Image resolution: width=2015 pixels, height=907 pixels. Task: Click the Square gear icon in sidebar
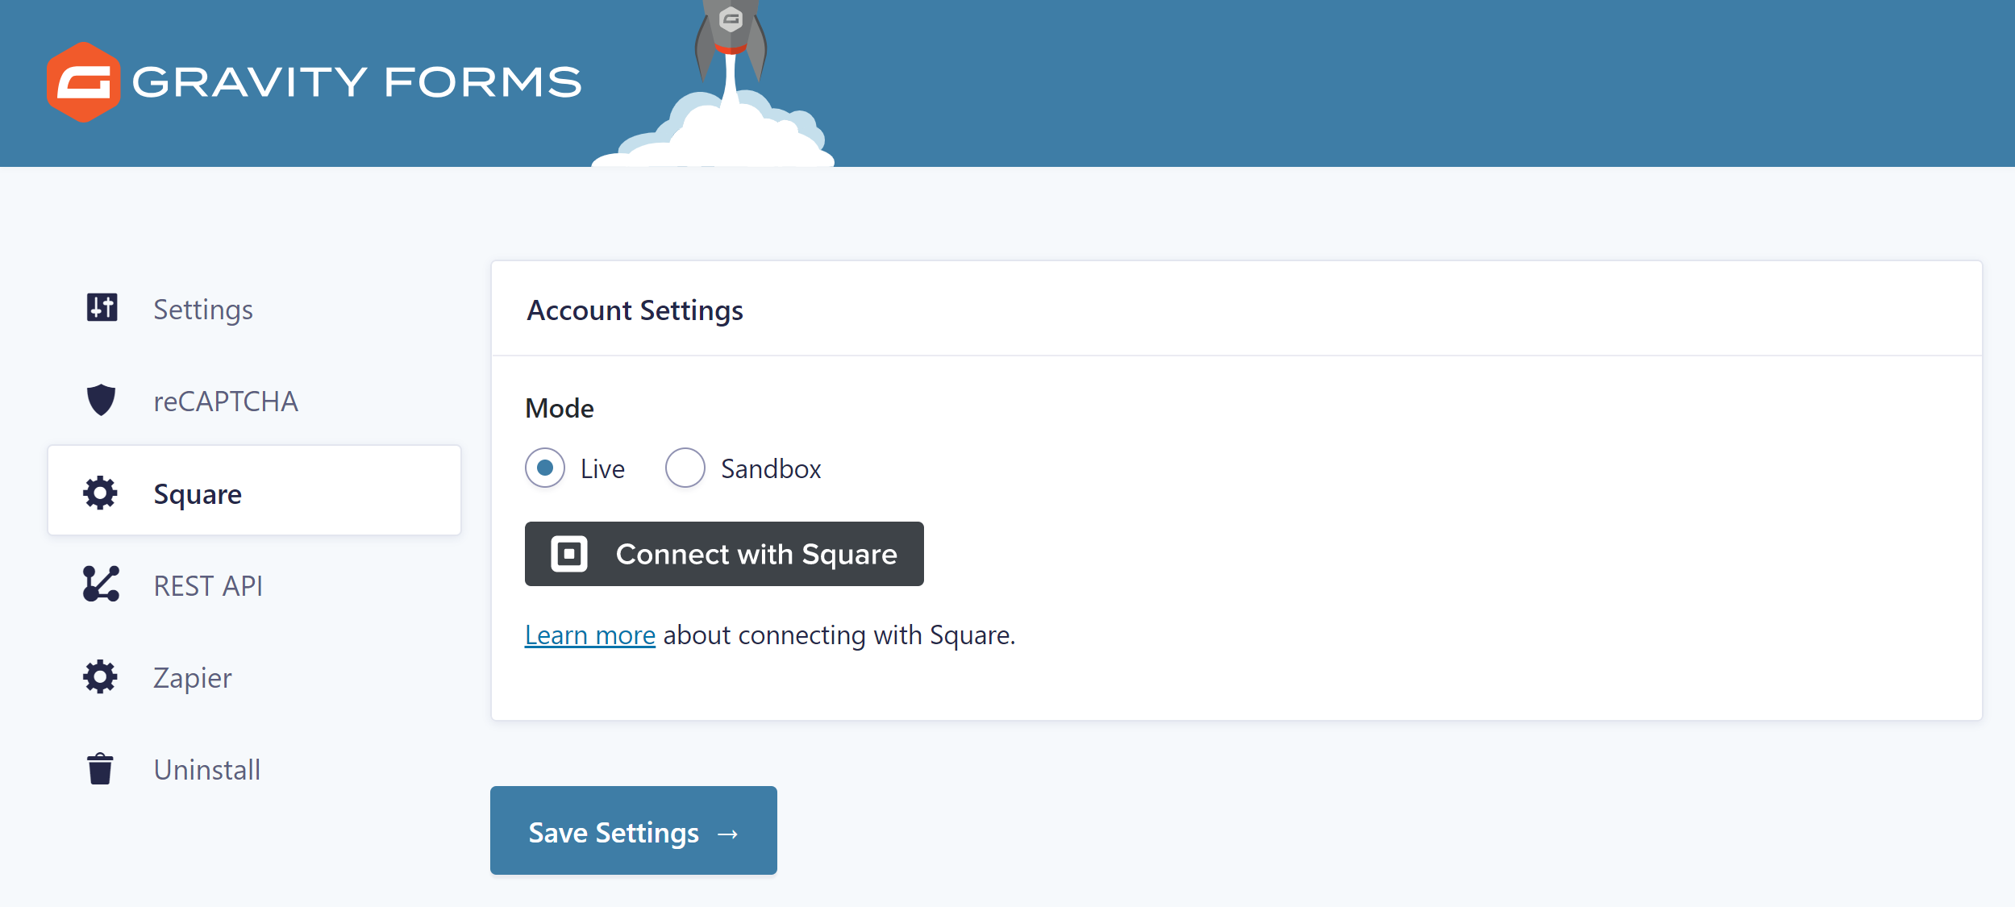tap(101, 493)
